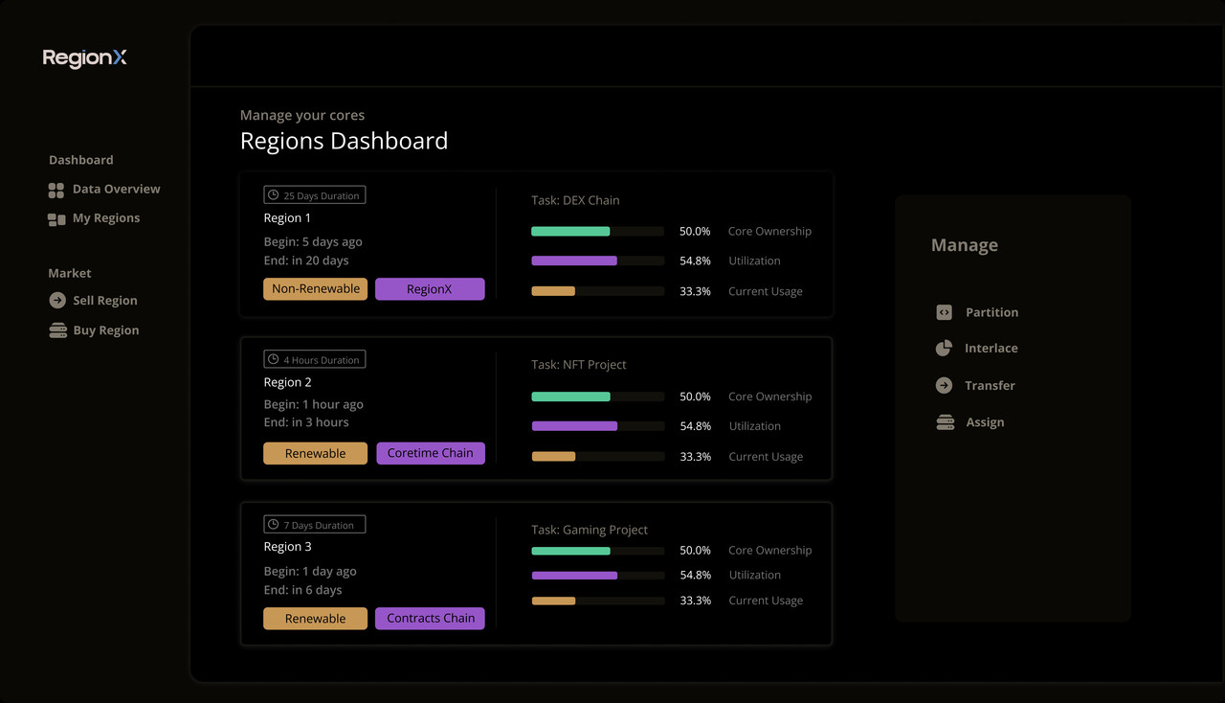Click Begin: 1 day ago text
The width and height of the screenshot is (1225, 703).
tap(310, 572)
